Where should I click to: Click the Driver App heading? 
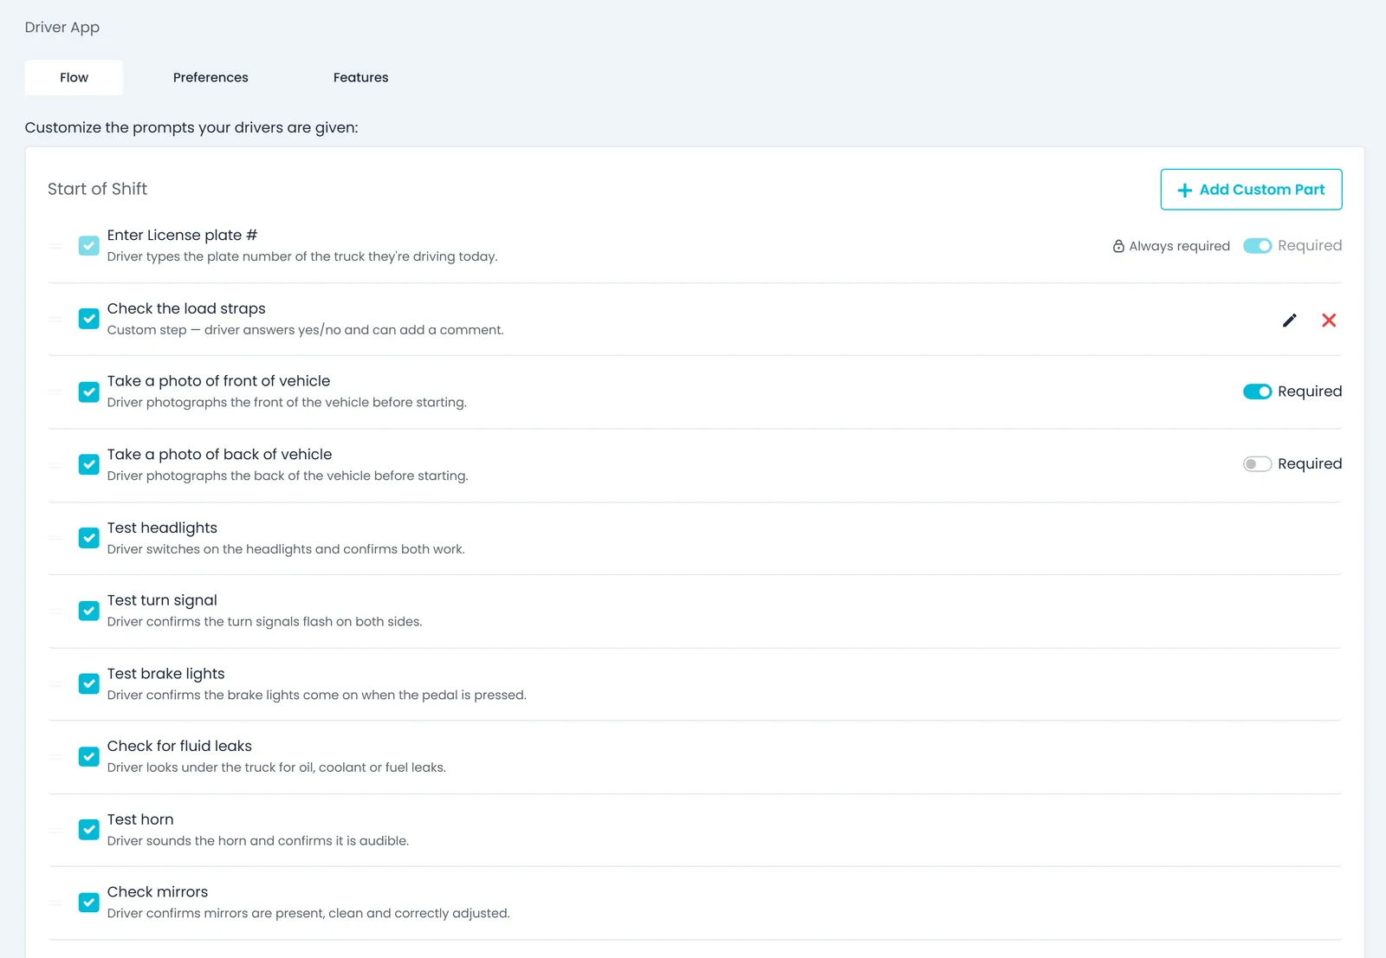pos(62,27)
